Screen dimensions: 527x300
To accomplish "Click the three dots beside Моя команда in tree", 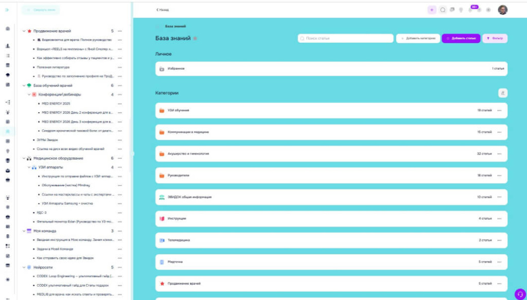I will click(119, 231).
